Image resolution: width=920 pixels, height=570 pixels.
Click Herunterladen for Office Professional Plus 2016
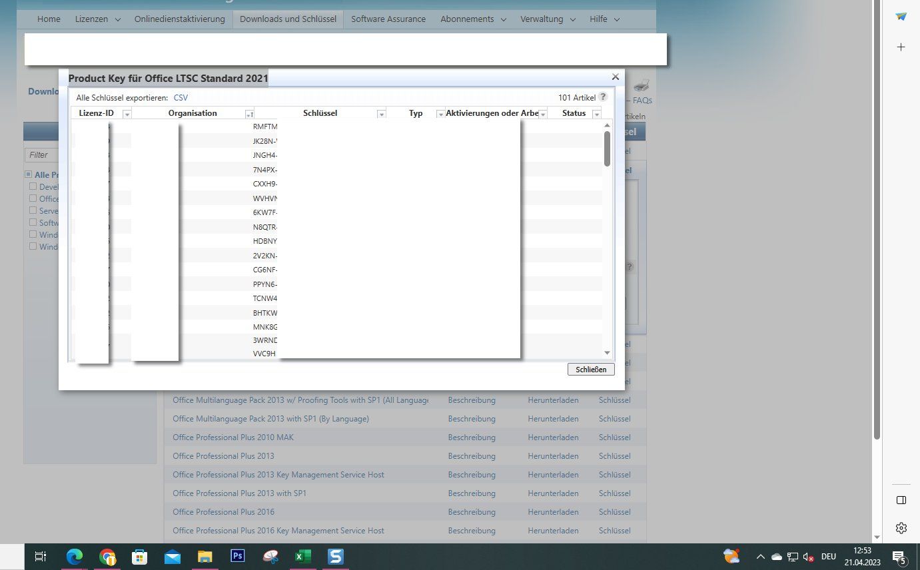click(x=553, y=512)
